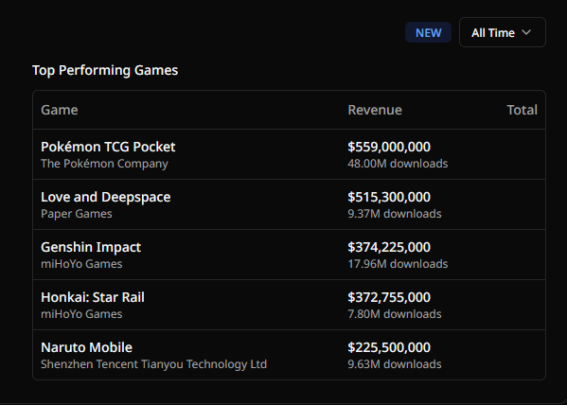Sort by the Revenue column header

click(375, 110)
